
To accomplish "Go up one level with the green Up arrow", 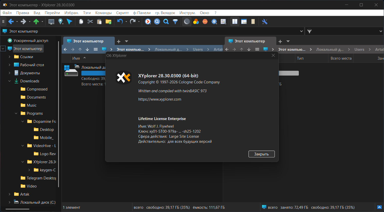I will pyautogui.click(x=36, y=22).
